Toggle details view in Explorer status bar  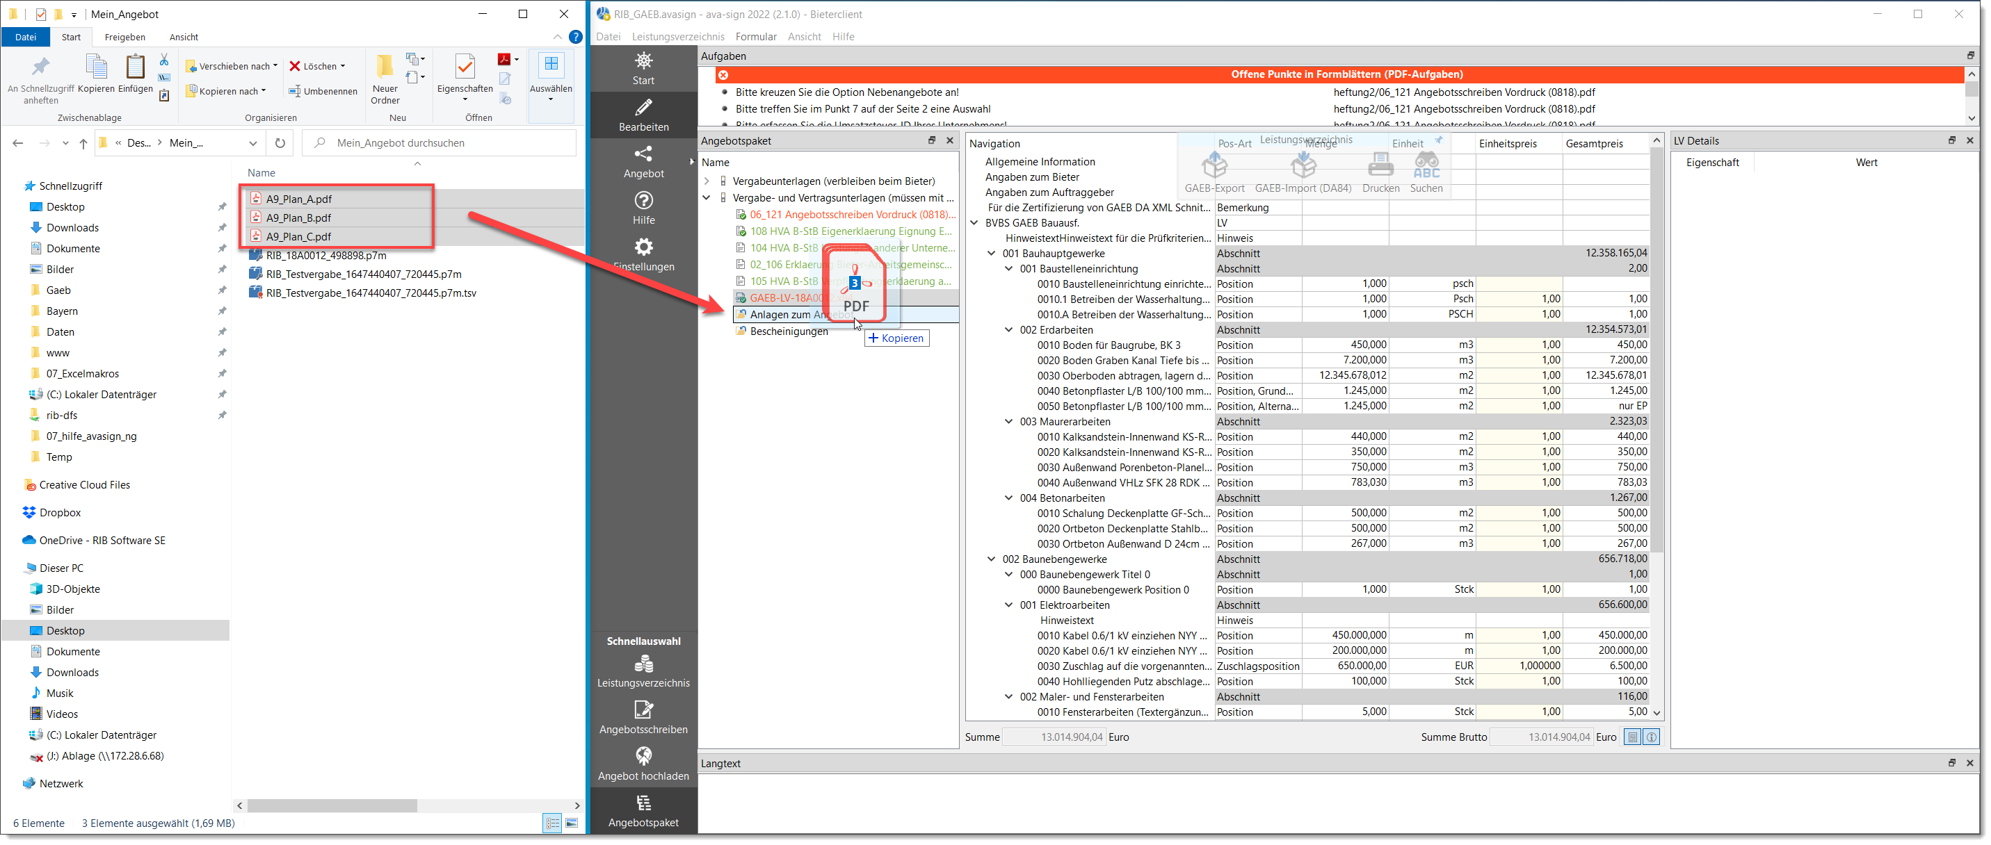552,823
